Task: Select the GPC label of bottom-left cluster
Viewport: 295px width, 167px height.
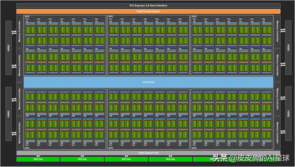Action: click(27, 148)
